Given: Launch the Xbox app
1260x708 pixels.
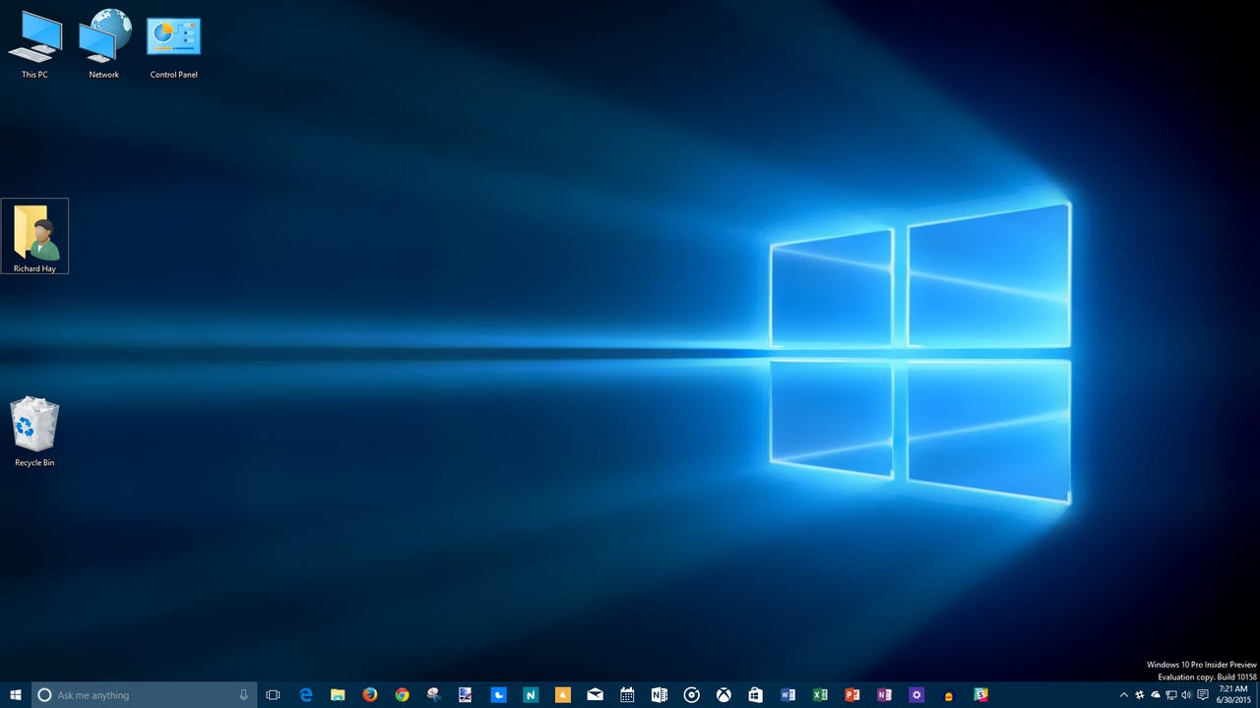Looking at the screenshot, I should pyautogui.click(x=724, y=695).
